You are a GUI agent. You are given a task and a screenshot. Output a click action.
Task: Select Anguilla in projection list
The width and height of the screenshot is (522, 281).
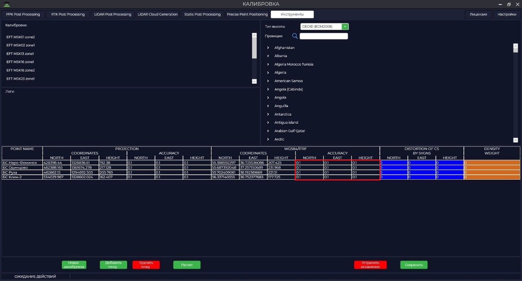[x=281, y=106]
